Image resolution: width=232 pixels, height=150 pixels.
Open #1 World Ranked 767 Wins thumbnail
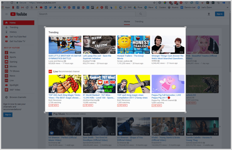click(x=99, y=84)
